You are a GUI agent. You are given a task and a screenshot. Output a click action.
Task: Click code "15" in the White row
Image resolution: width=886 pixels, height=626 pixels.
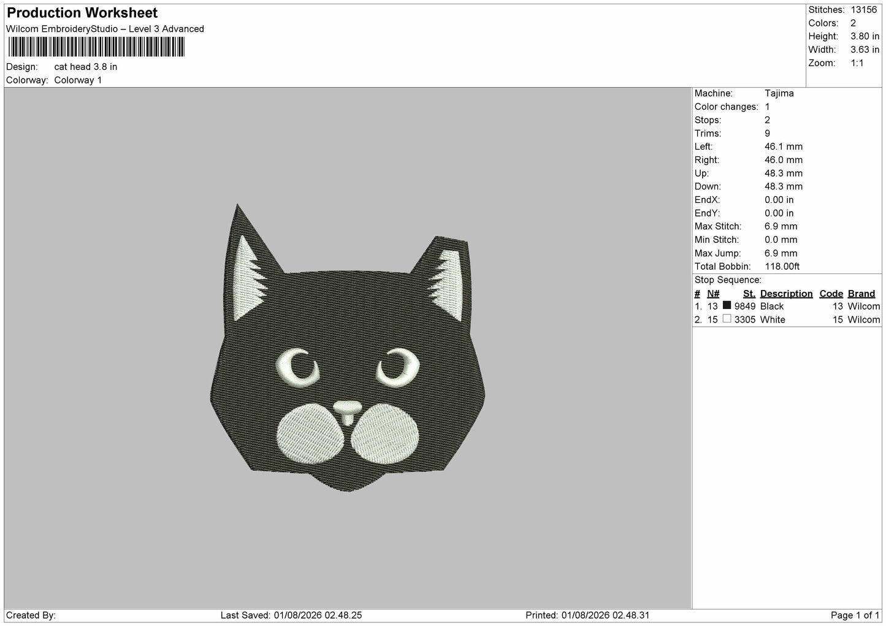tap(838, 320)
